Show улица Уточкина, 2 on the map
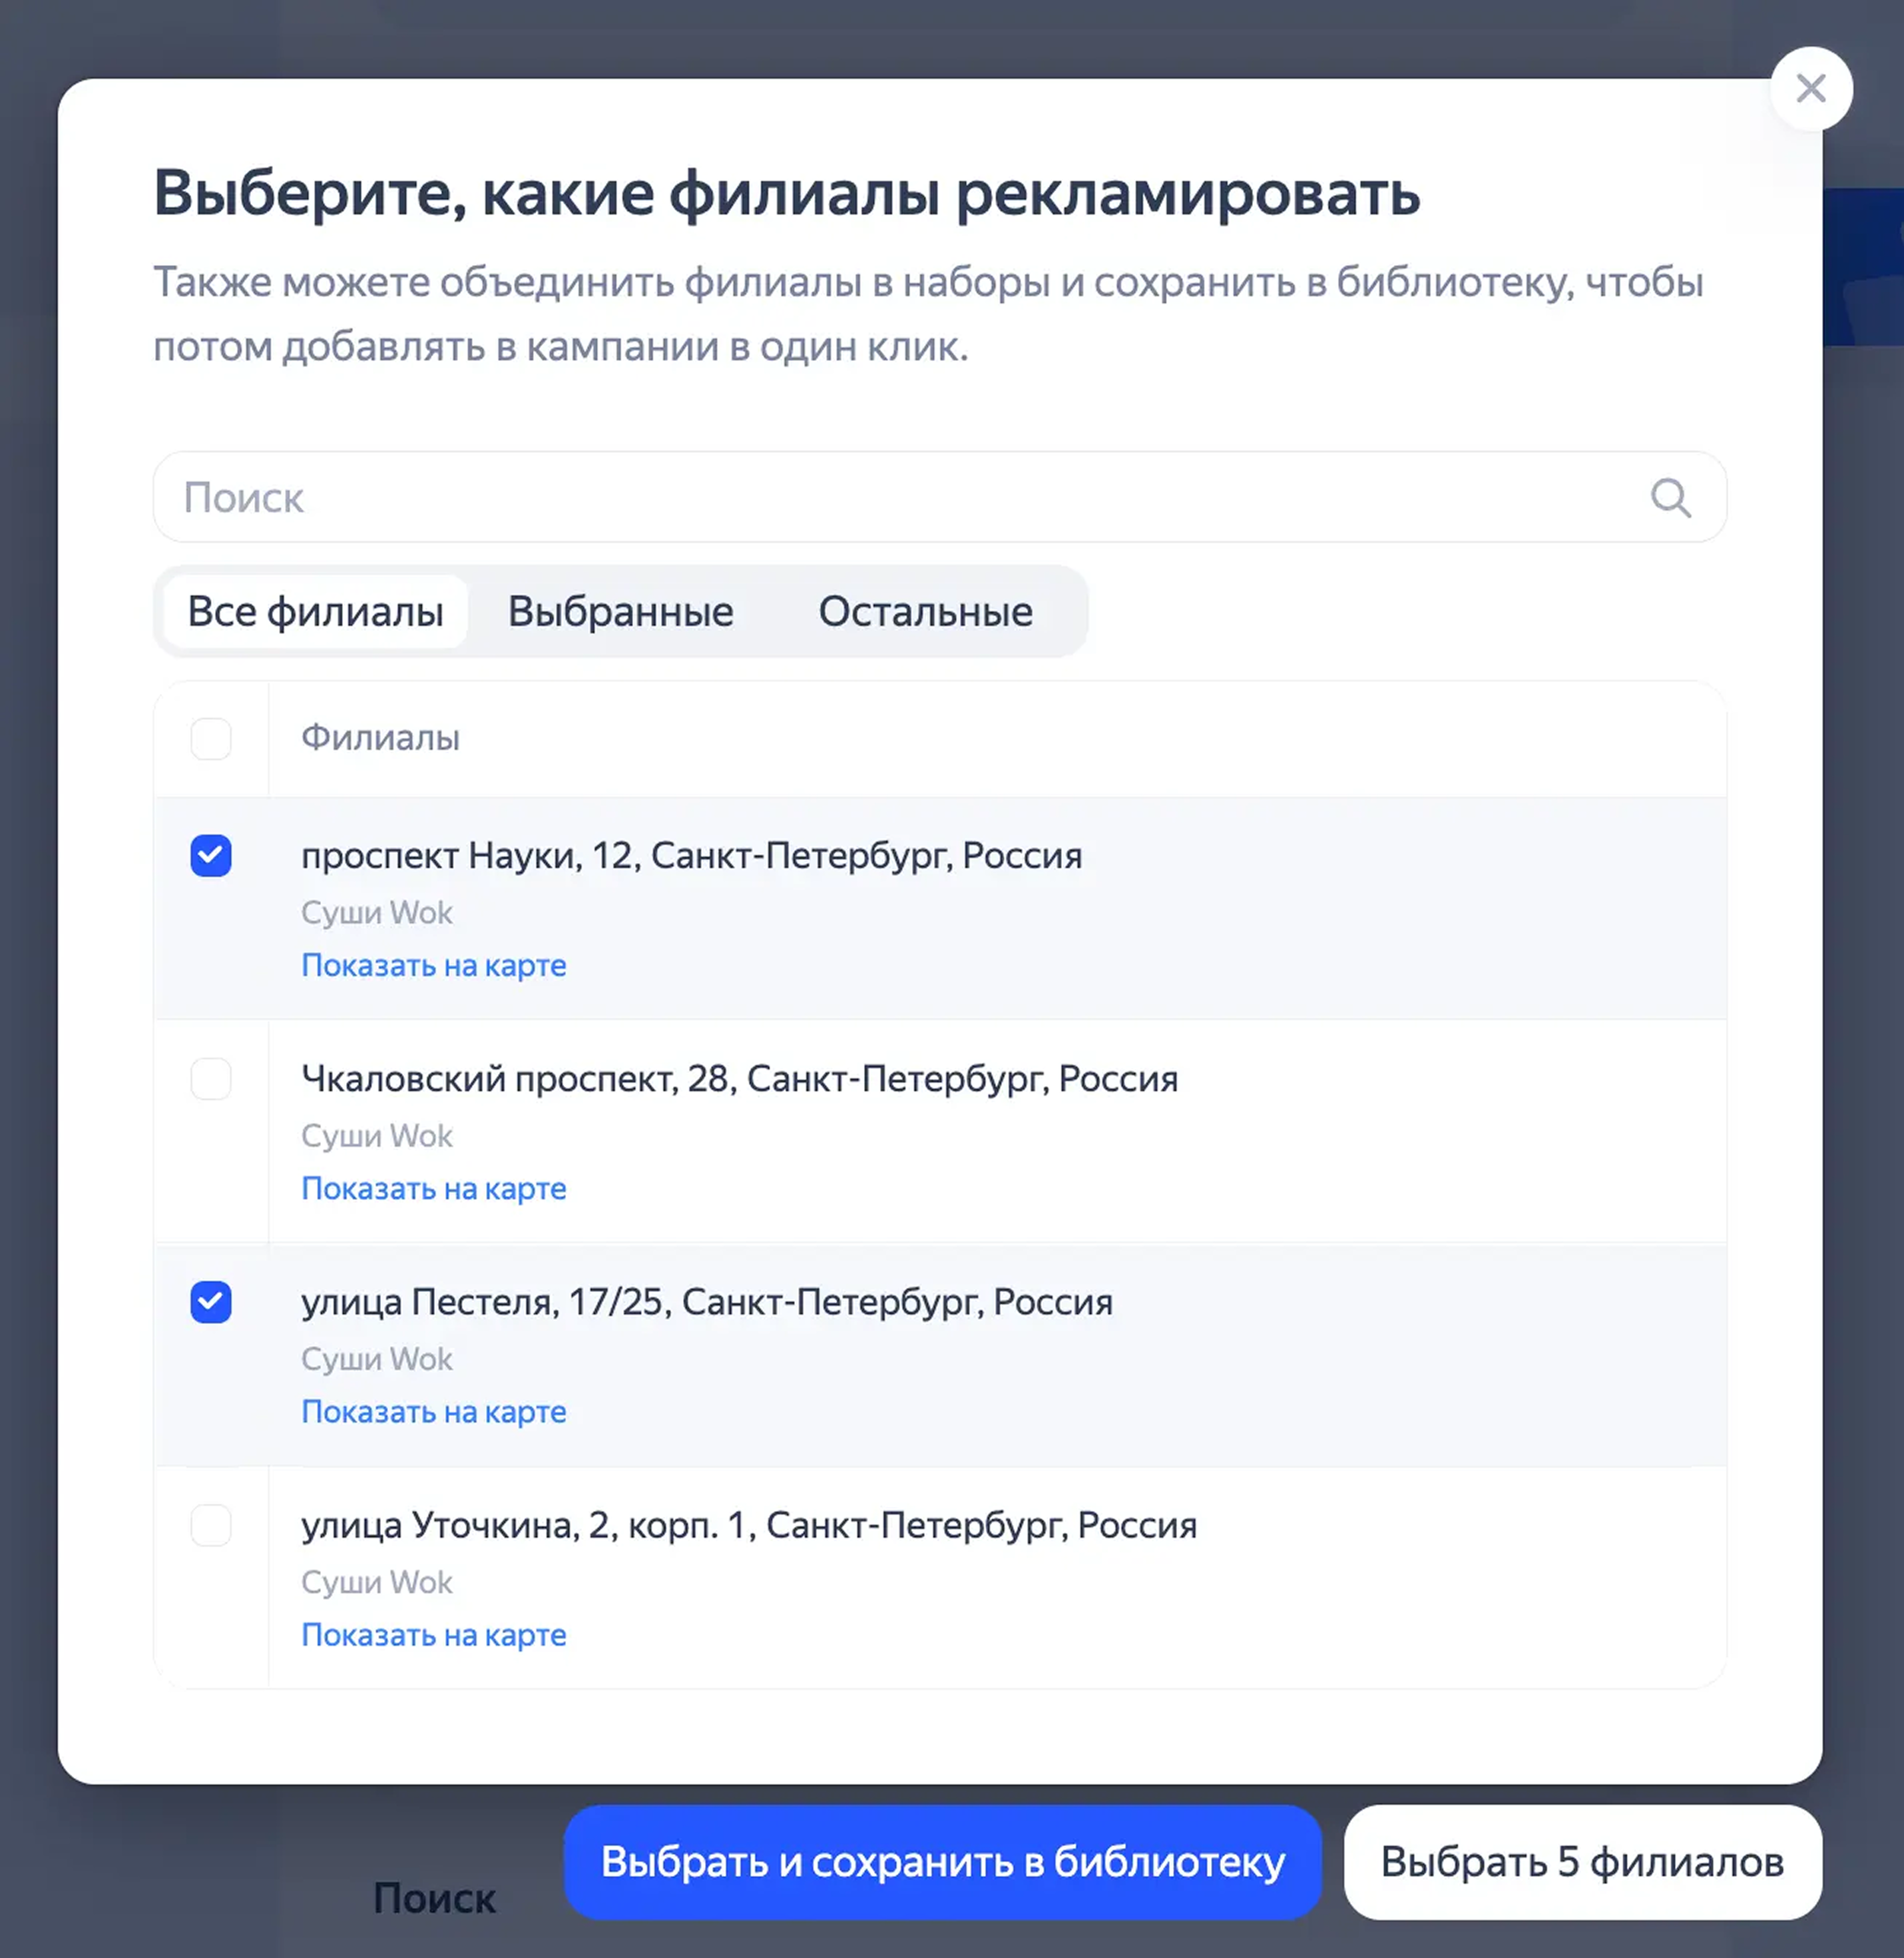 coord(433,1635)
